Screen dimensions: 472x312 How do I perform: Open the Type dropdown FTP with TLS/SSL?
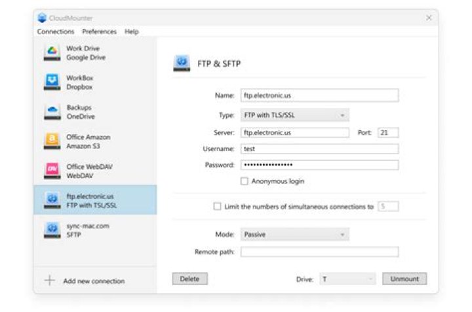coord(295,115)
